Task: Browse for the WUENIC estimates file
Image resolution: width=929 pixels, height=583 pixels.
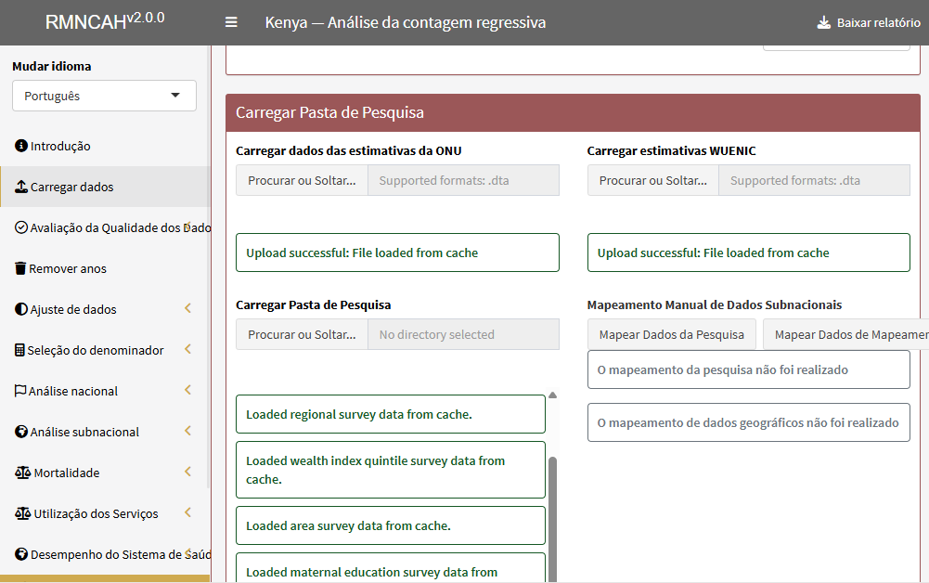Action: pos(653,181)
